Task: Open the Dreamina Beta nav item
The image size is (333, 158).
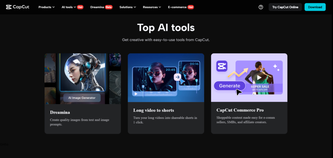Action: 101,7
